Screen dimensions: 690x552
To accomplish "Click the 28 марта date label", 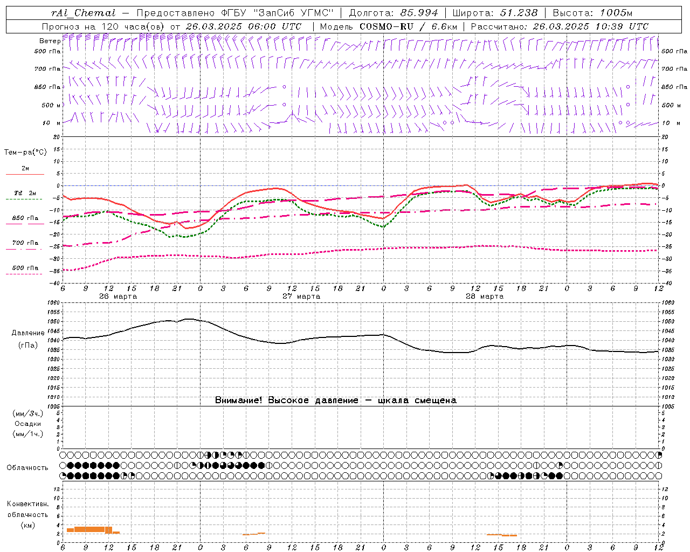I will (x=485, y=296).
